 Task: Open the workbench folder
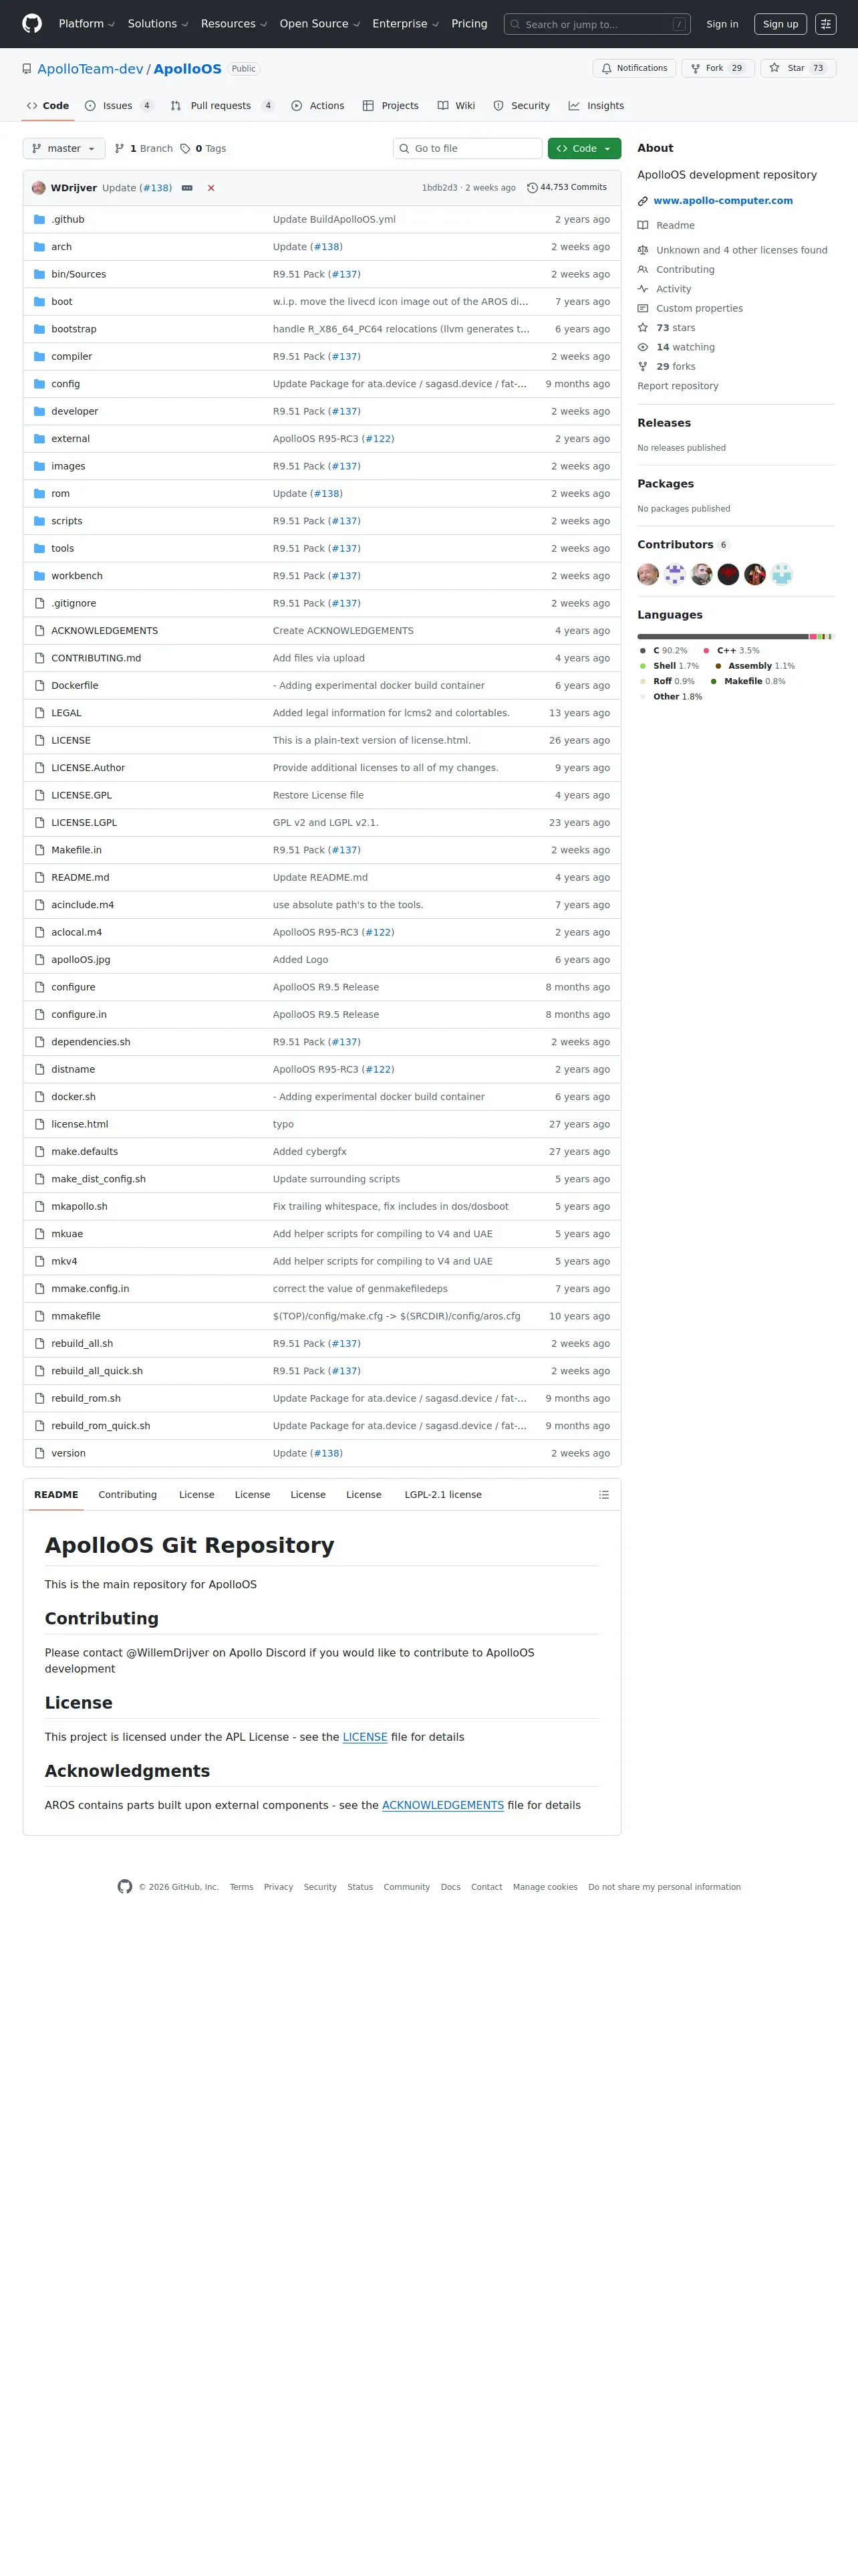click(77, 576)
